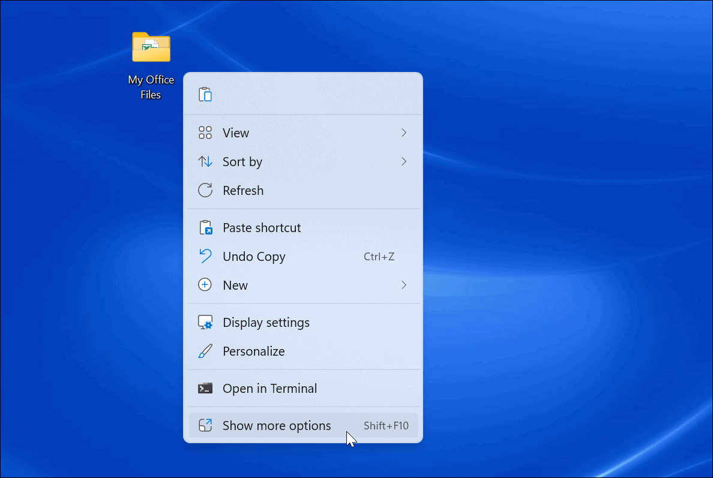Click Undo Copy menu entry
713x478 pixels.
tap(254, 256)
